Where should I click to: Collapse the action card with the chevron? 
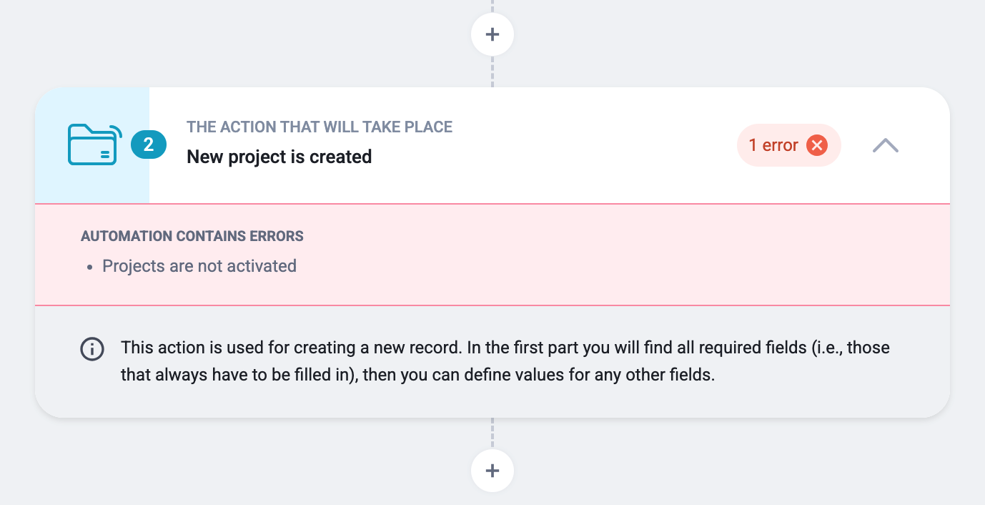tap(886, 146)
